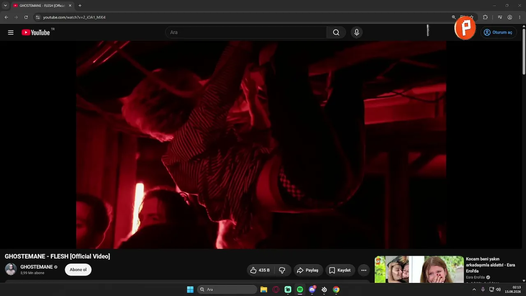Open the GHOSTEMANE channel avatar
The height and width of the screenshot is (296, 526).
tap(11, 269)
